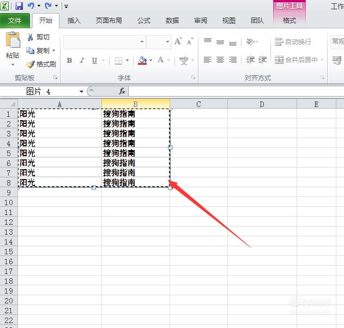Click the Center text alignment icon
The width and height of the screenshot is (344, 328).
(x=220, y=59)
